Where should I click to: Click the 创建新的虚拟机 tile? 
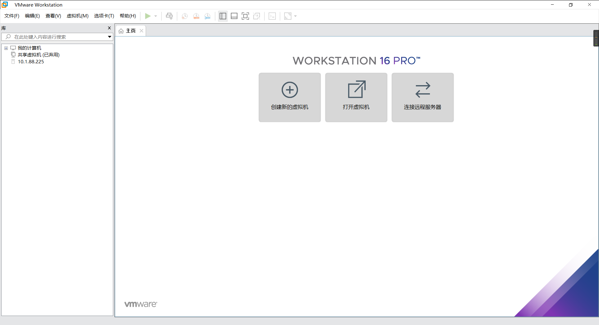point(290,97)
